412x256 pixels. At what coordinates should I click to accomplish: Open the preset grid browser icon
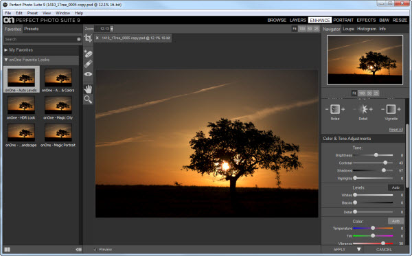tap(78, 249)
